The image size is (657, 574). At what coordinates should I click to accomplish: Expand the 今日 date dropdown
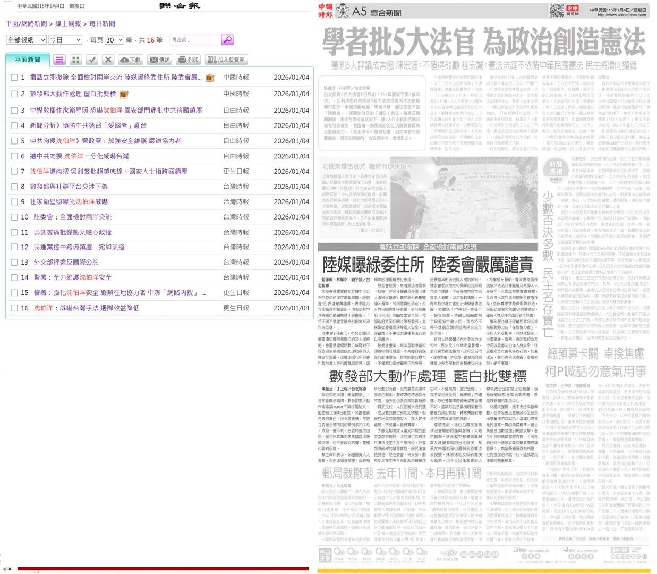65,40
